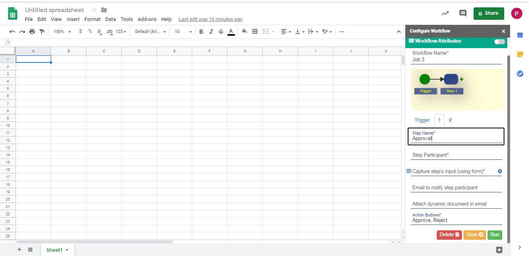Decrease decimal places icon
Screen dimensions: 529x256
[100, 32]
